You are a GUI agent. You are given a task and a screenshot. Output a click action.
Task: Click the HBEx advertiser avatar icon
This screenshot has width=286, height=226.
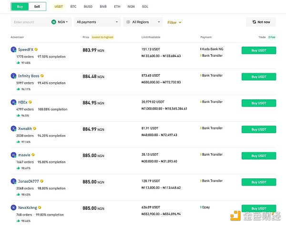13,102
